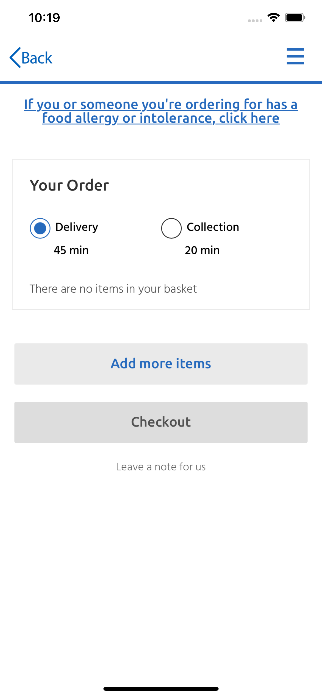Tap the 10:19 clock in status bar
The image size is (322, 697).
point(44,18)
